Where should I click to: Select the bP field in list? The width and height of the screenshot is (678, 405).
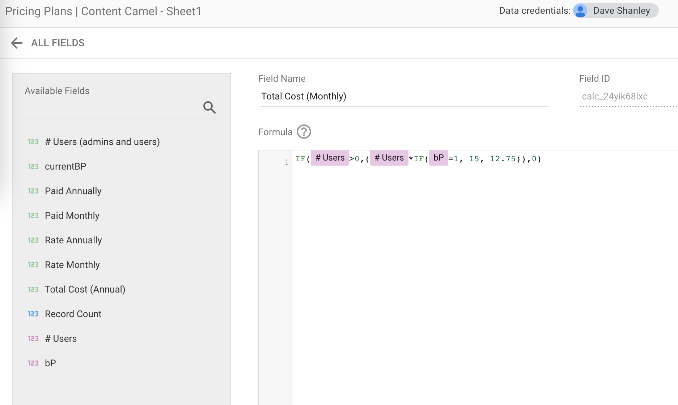pos(50,363)
